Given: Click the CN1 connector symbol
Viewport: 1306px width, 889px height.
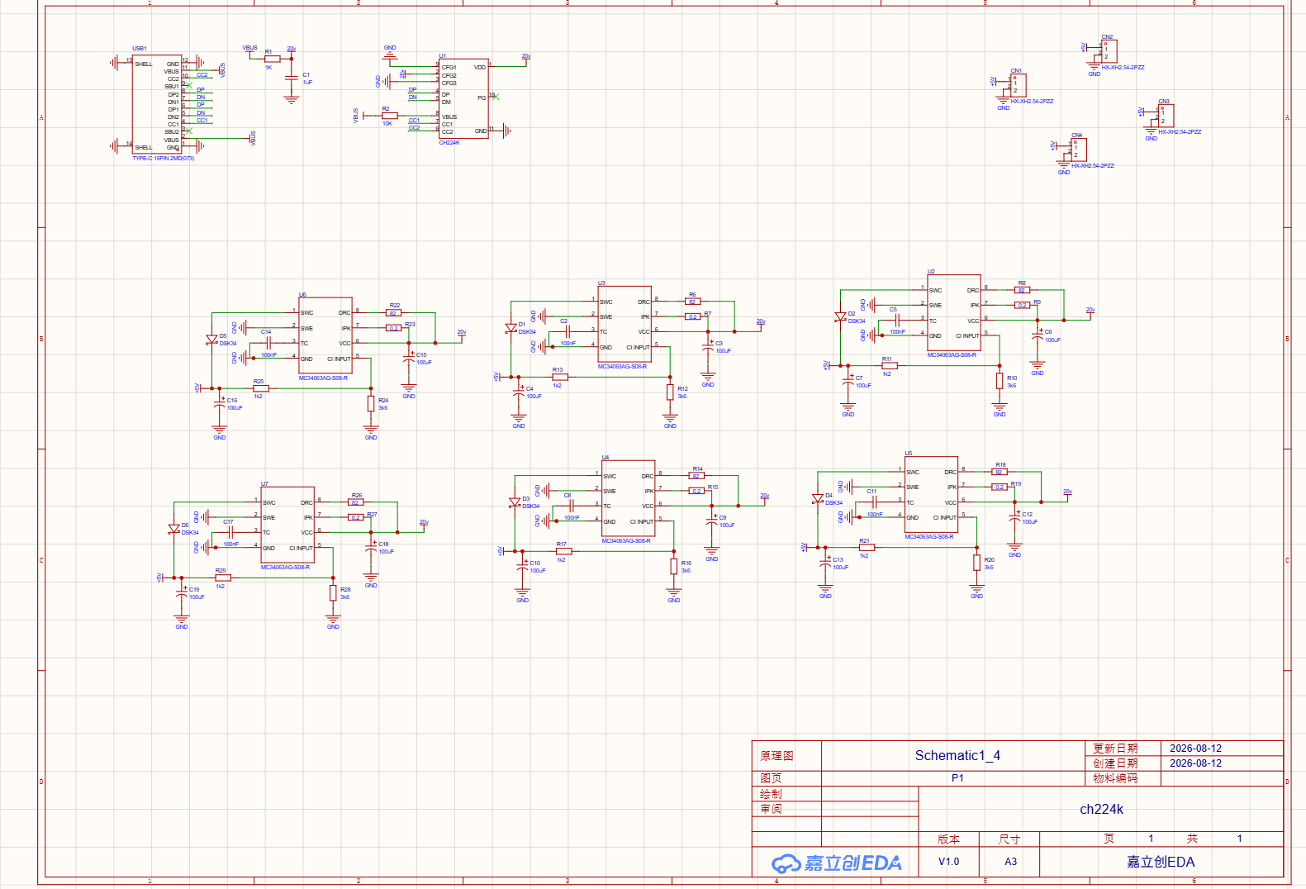Looking at the screenshot, I should point(1019,85).
